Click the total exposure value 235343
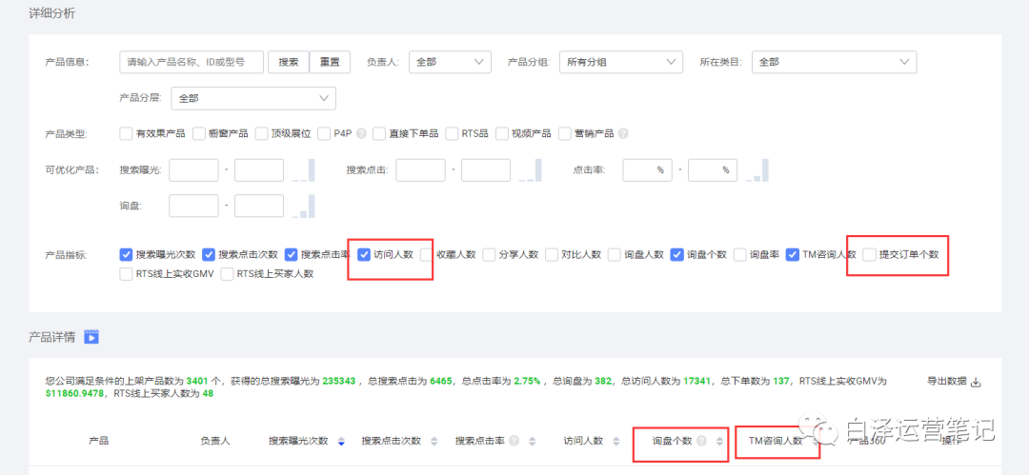This screenshot has height=475, width=1029. pyautogui.click(x=336, y=381)
